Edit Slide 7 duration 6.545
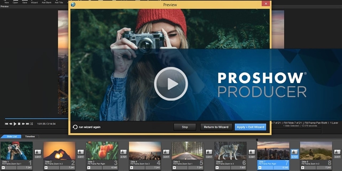 (x=281, y=167)
